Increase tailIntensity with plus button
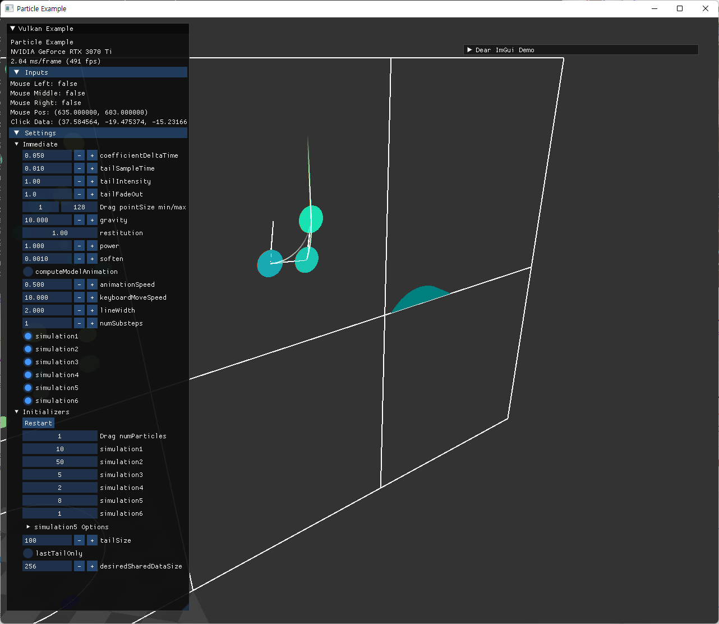The image size is (719, 624). (92, 181)
